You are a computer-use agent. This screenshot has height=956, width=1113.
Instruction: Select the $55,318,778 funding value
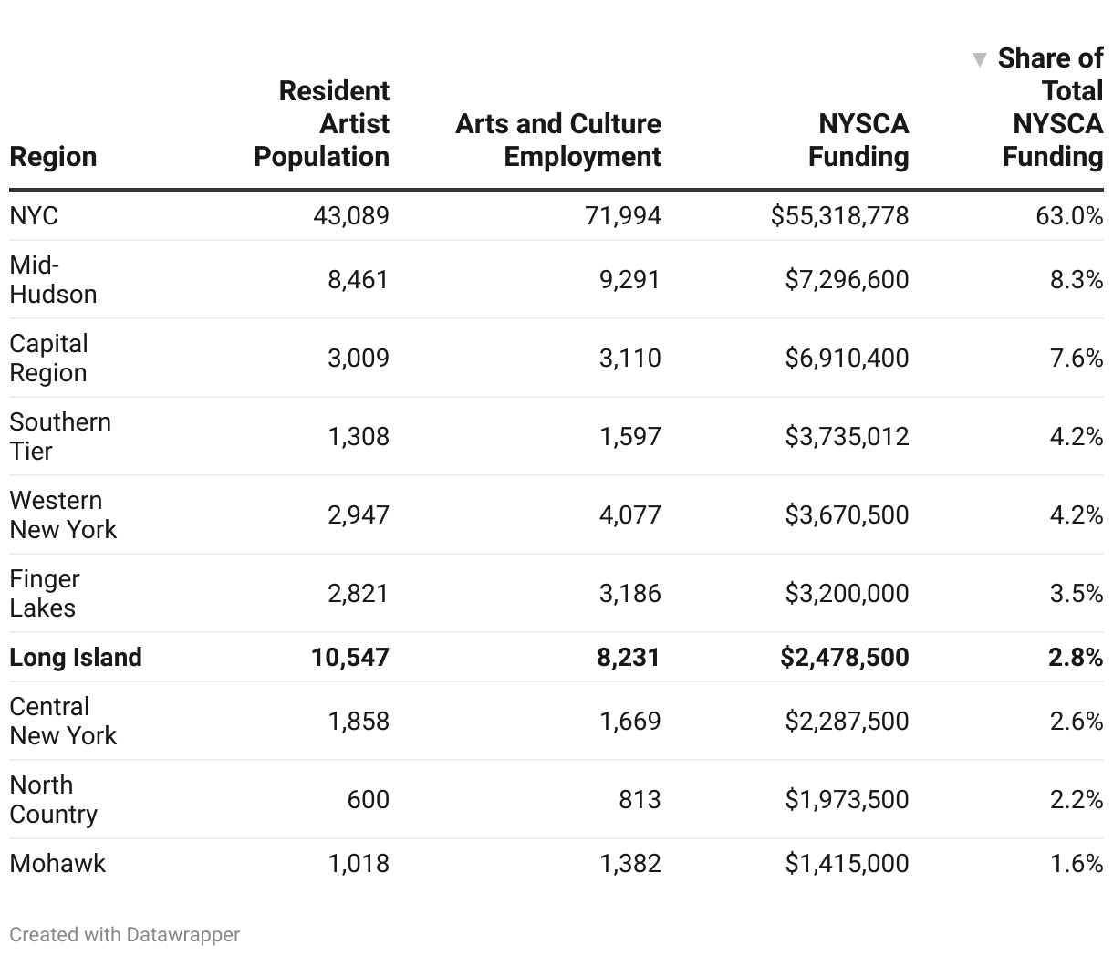coord(839,216)
